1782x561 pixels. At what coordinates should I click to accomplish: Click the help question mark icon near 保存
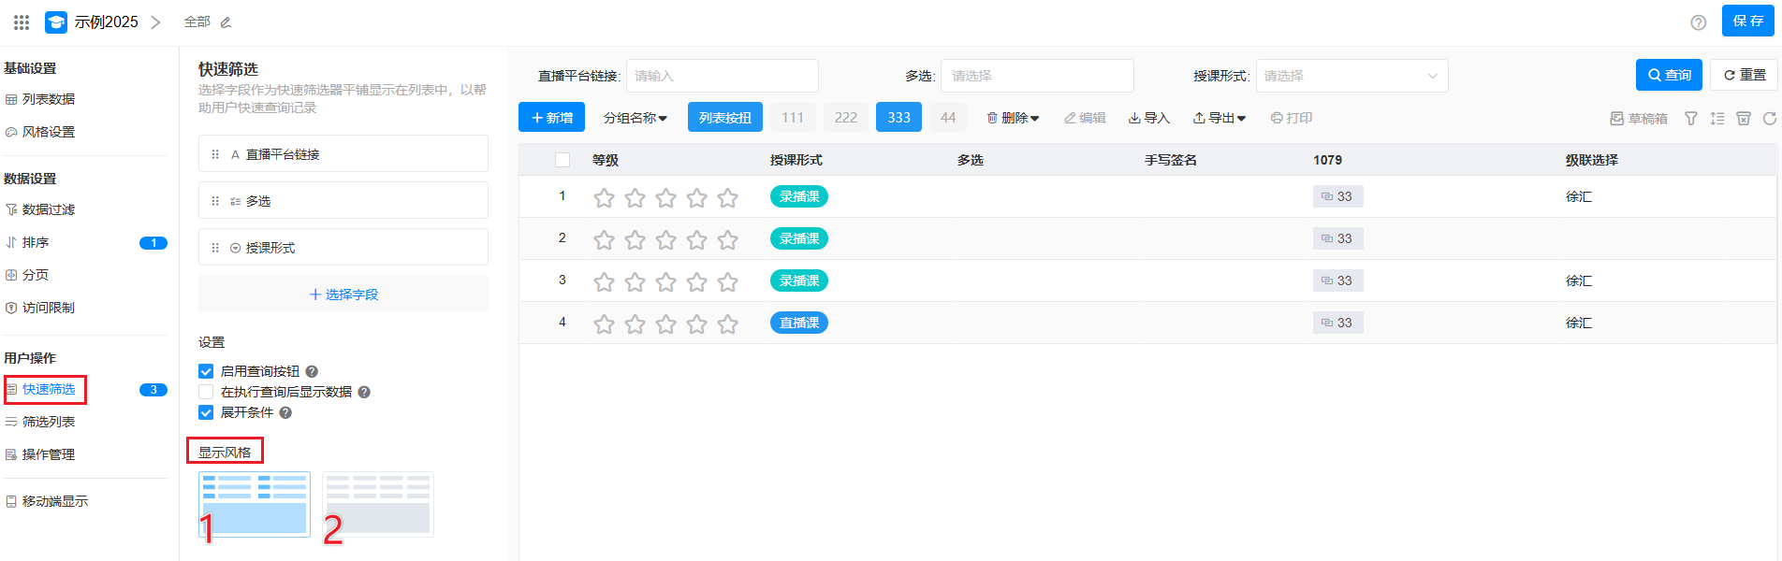[1698, 22]
